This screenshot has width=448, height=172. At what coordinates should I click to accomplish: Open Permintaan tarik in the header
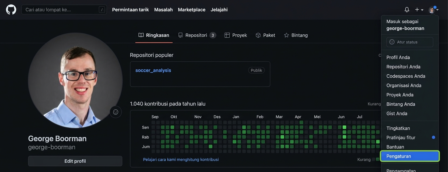click(x=130, y=10)
